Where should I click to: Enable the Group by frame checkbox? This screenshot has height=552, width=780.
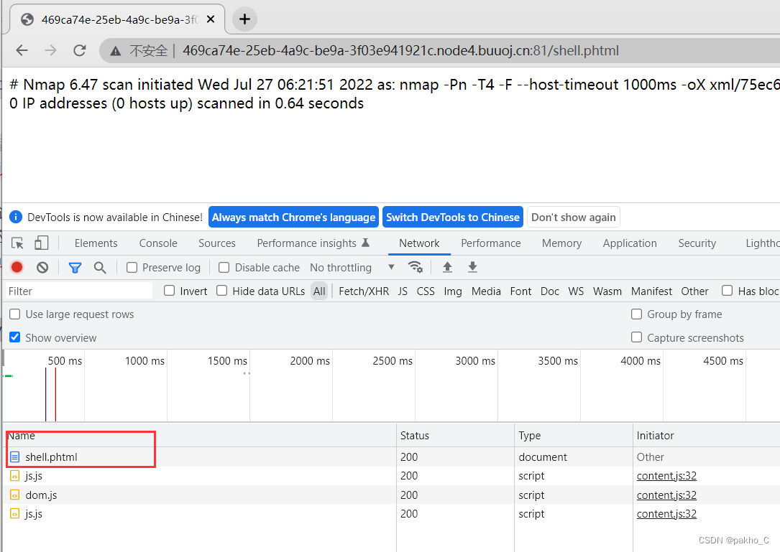click(636, 314)
